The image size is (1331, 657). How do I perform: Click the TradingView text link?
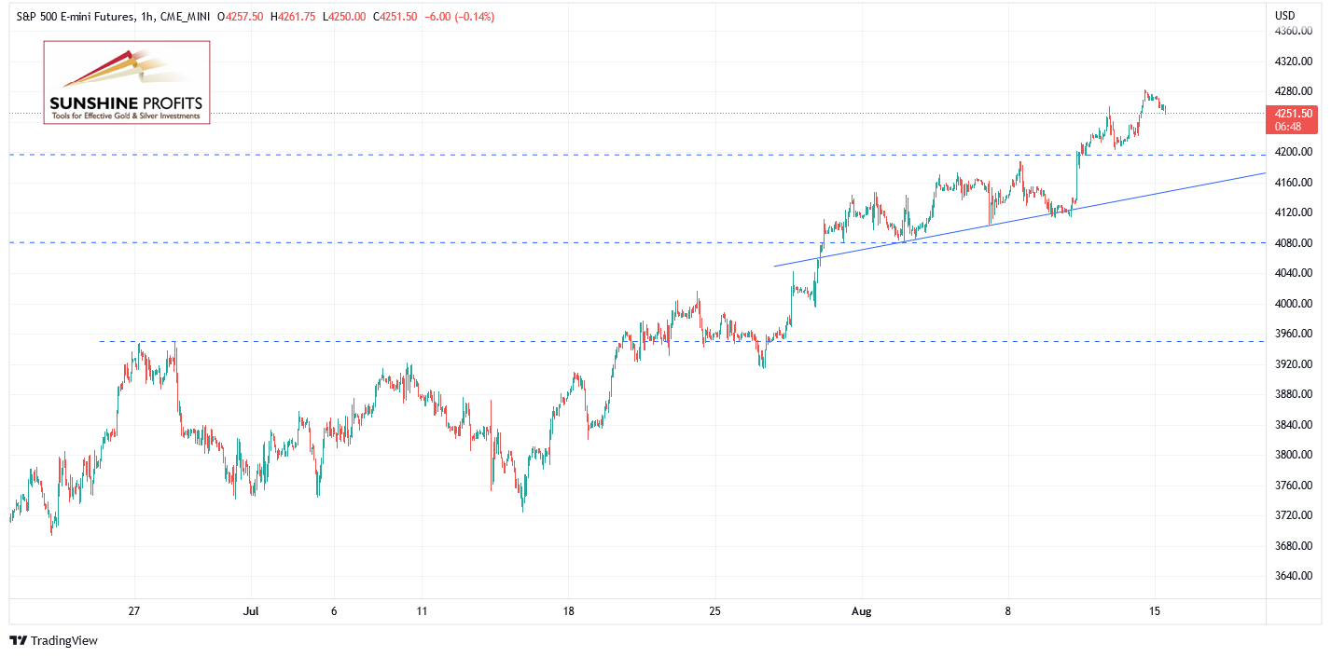(x=64, y=641)
